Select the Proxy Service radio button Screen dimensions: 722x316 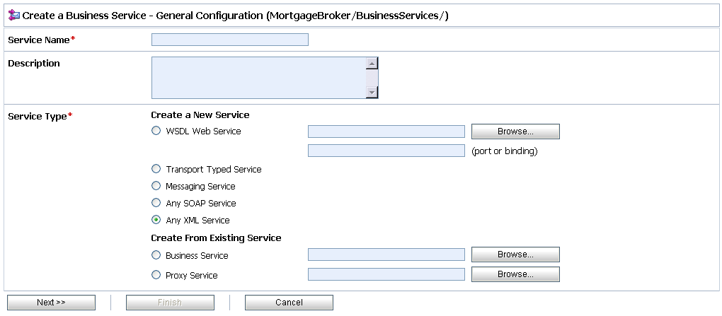(156, 275)
